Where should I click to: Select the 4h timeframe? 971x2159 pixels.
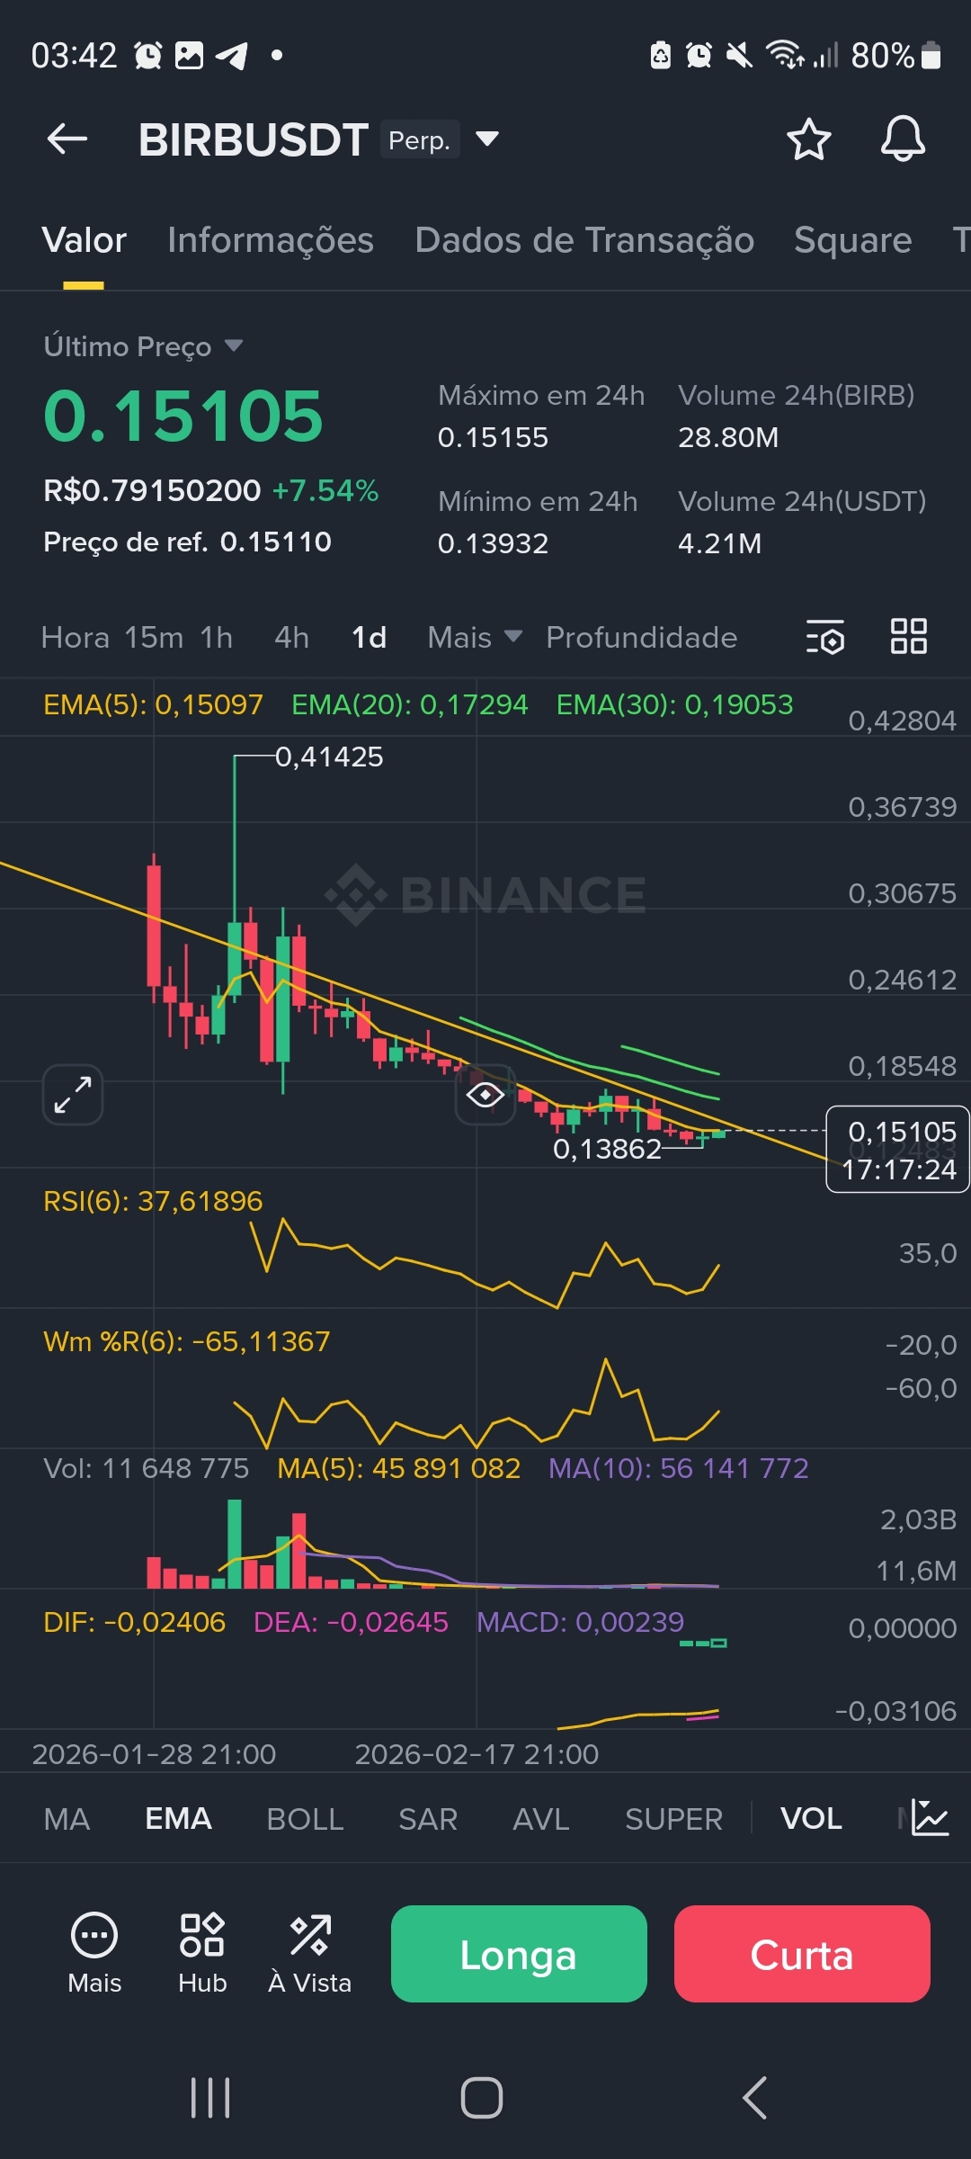click(x=292, y=637)
